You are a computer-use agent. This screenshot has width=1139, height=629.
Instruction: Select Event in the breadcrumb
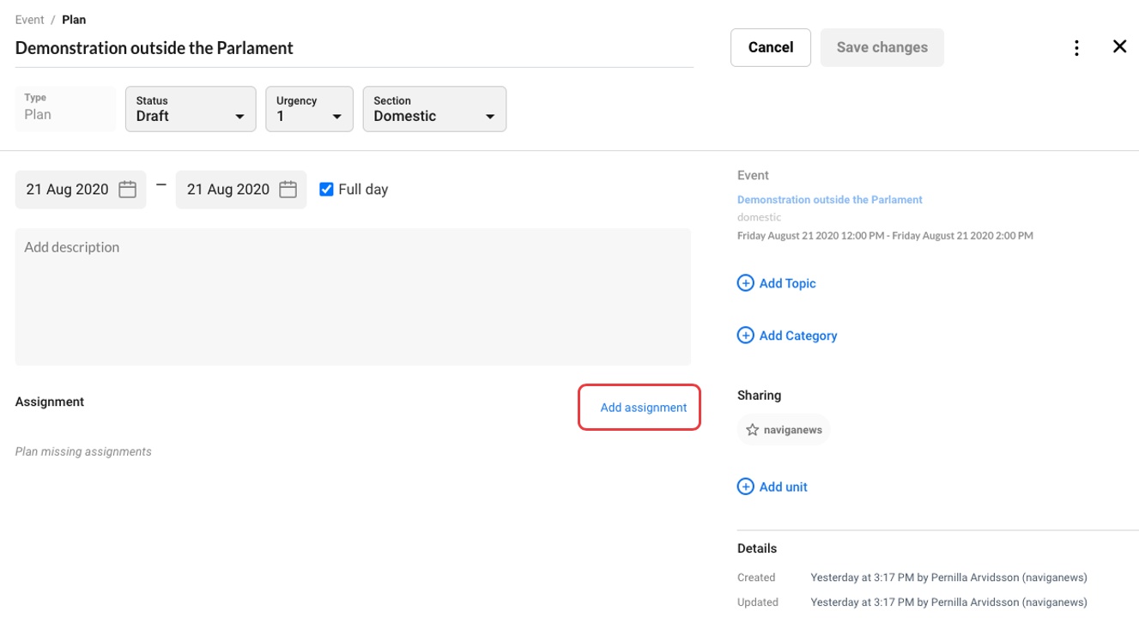click(29, 19)
